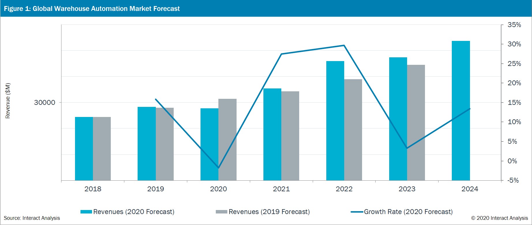Click the 2021 x-axis year label
Image resolution: width=532 pixels, height=225 pixels.
pos(281,189)
